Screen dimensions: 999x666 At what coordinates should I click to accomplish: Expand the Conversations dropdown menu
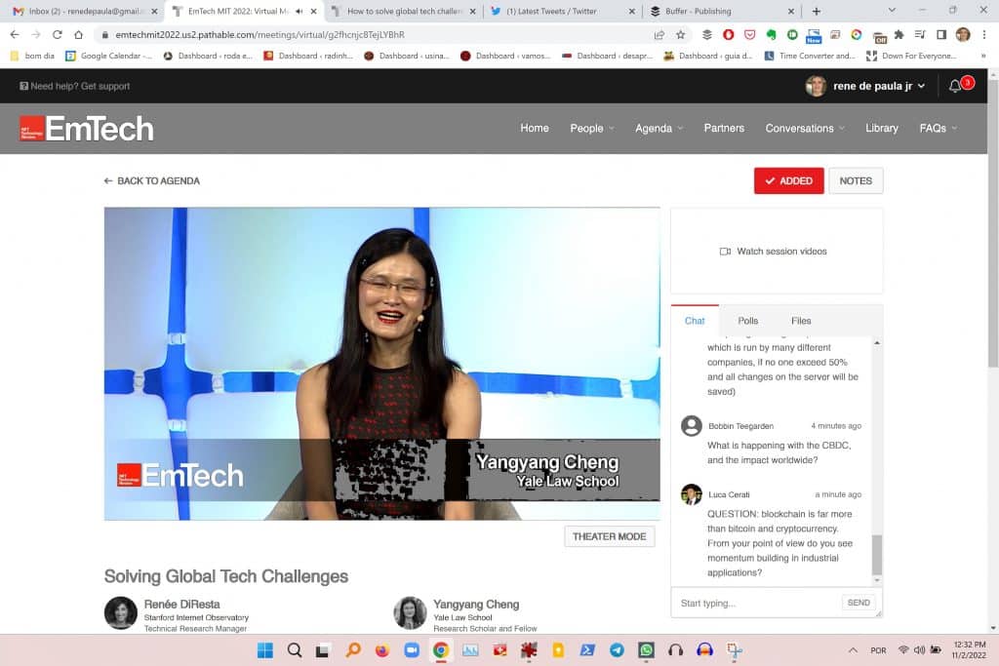[805, 128]
